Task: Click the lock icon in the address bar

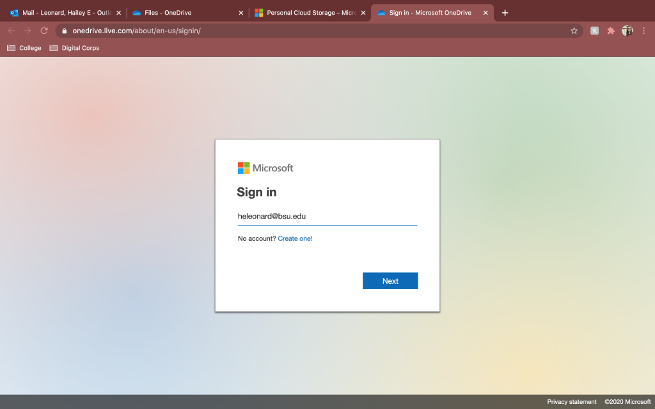Action: click(x=64, y=31)
